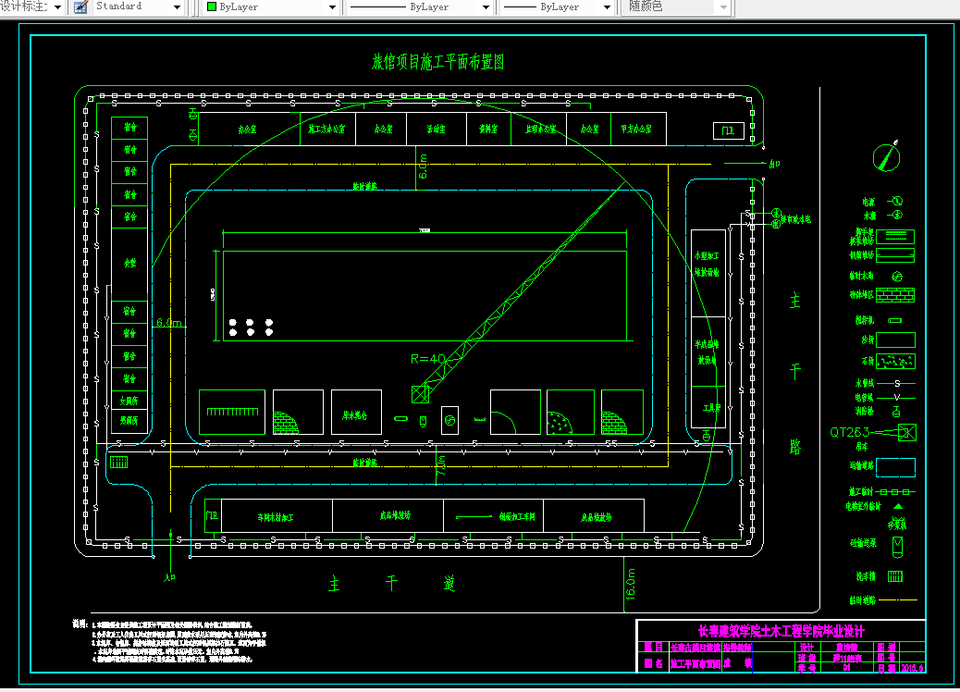Image resolution: width=960 pixels, height=692 pixels.
Task: Select the 入口 entrance label
Action: point(169,577)
